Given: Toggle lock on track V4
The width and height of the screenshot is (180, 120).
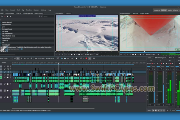Looking at the screenshot, I should tap(10, 66).
